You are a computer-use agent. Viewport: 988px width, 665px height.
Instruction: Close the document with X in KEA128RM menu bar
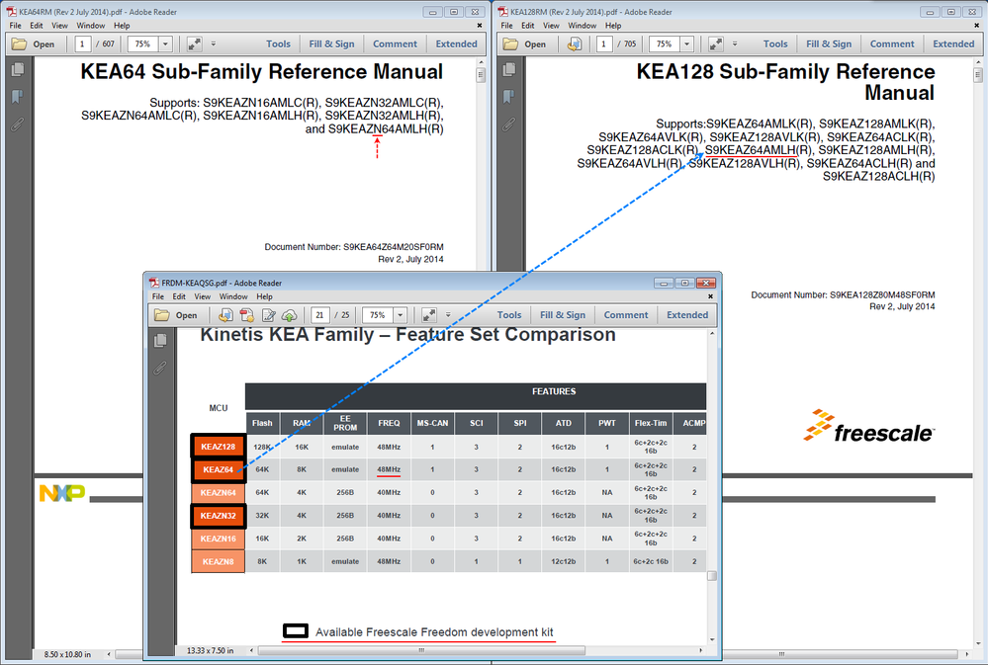[x=978, y=26]
